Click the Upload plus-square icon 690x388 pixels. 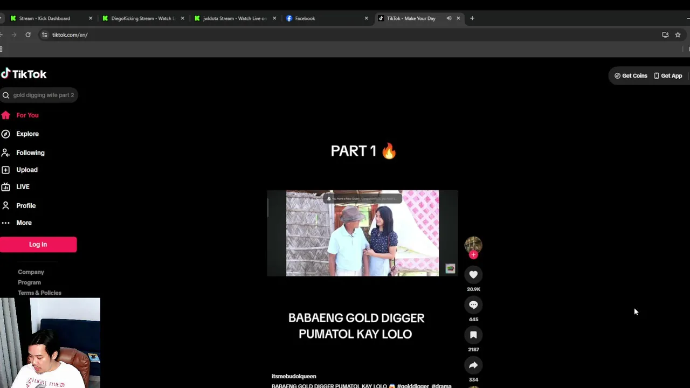5,170
